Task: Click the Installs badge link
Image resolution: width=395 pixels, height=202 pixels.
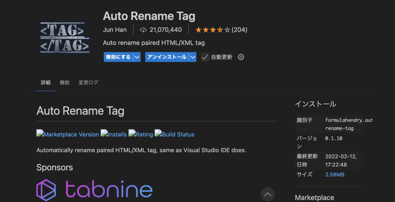Action: 114,134
